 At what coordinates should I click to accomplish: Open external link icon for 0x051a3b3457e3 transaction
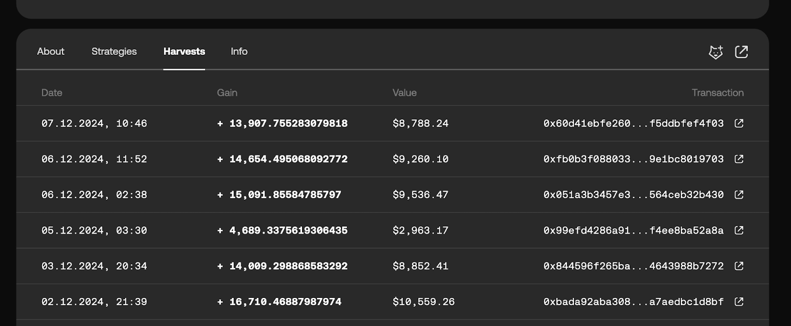[x=739, y=195]
